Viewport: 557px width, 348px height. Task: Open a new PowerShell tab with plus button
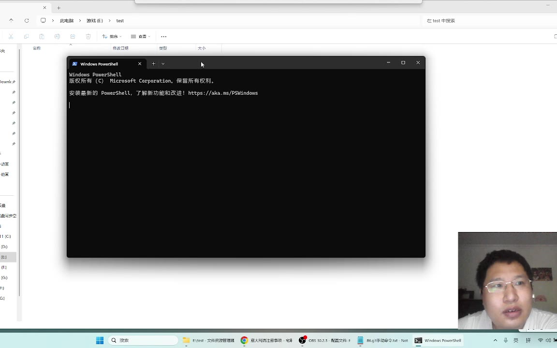click(x=153, y=64)
